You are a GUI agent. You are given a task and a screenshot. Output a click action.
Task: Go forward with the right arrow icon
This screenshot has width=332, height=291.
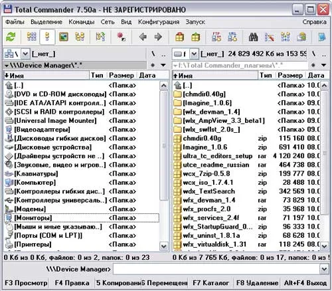(x=158, y=37)
